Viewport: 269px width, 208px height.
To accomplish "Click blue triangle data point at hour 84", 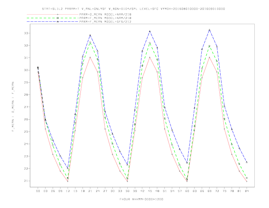I will click(247, 162).
